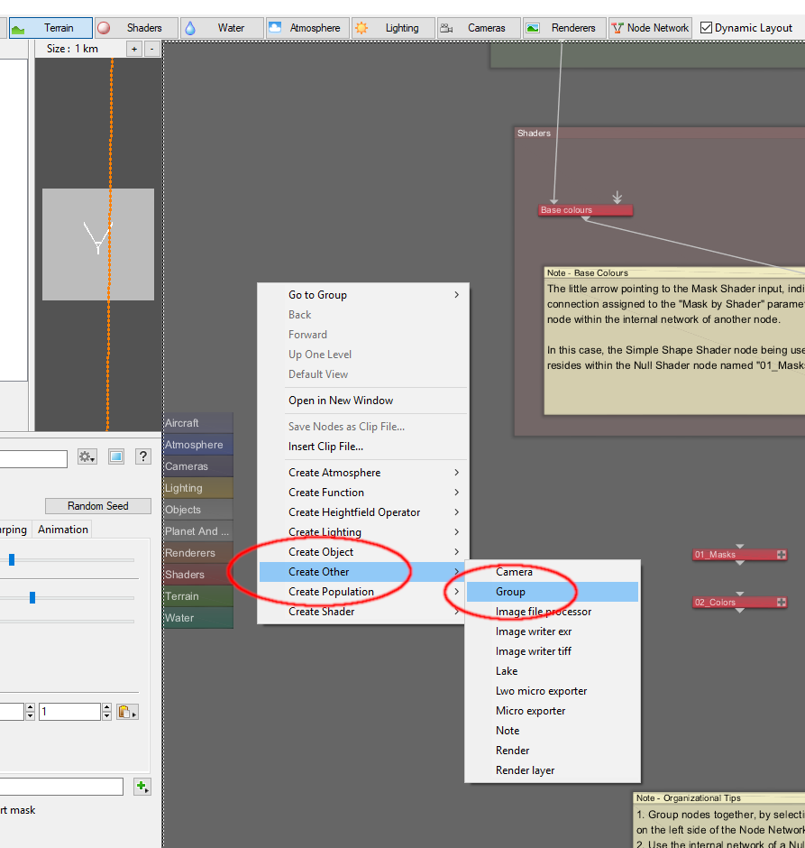This screenshot has height=848, width=805.
Task: Click the Random Seed button
Action: pos(97,506)
